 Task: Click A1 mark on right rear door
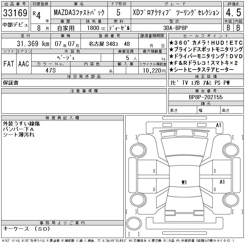click(x=222, y=182)
